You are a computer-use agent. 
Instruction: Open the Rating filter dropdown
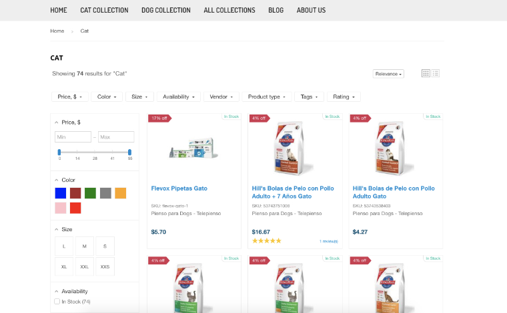tap(344, 97)
